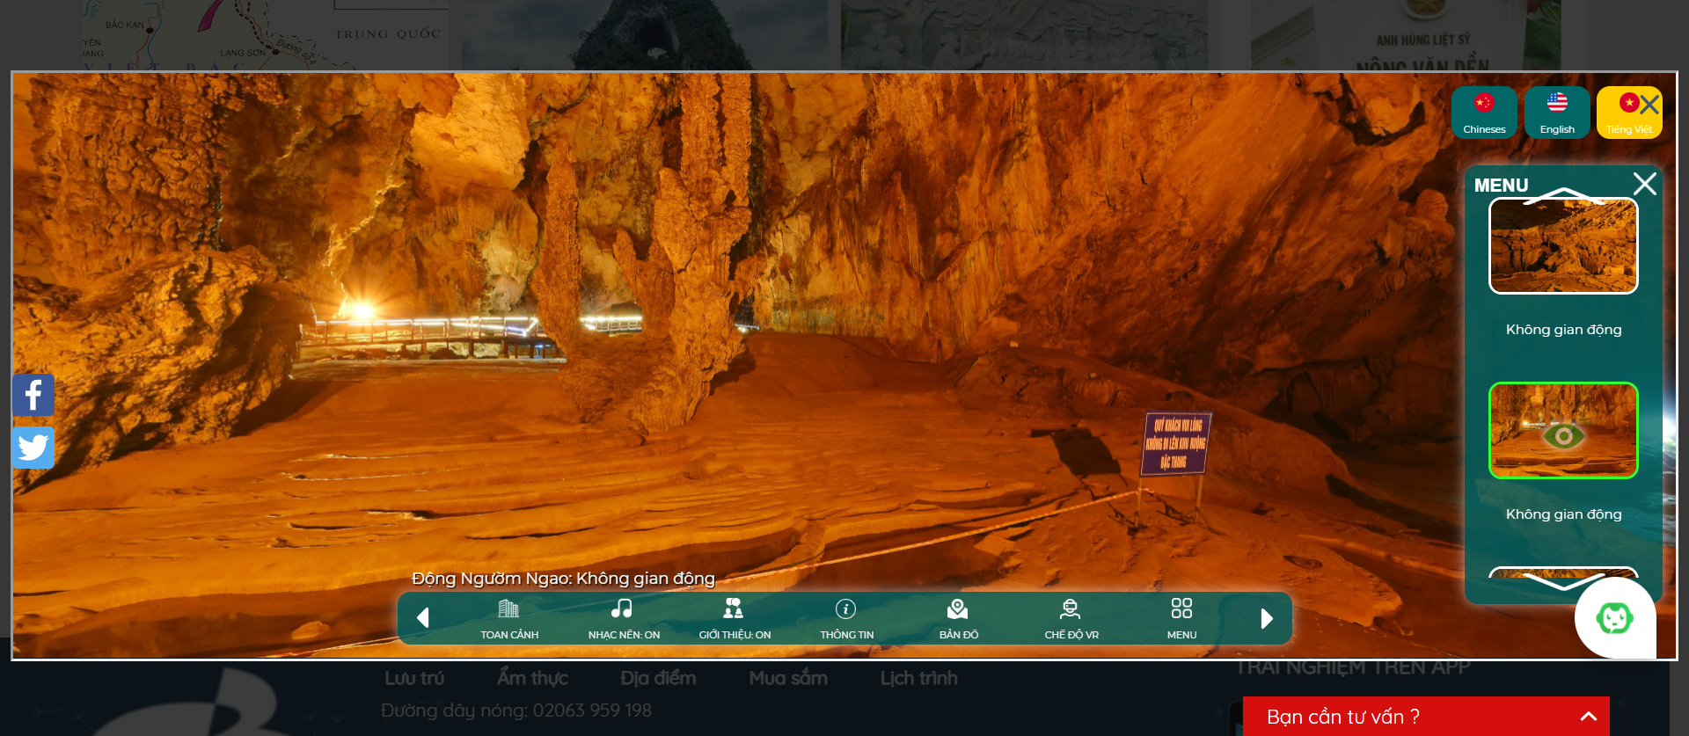This screenshot has height=736, width=1689.
Task: Toggle the Giới Thiệu narration
Action: pos(735,618)
